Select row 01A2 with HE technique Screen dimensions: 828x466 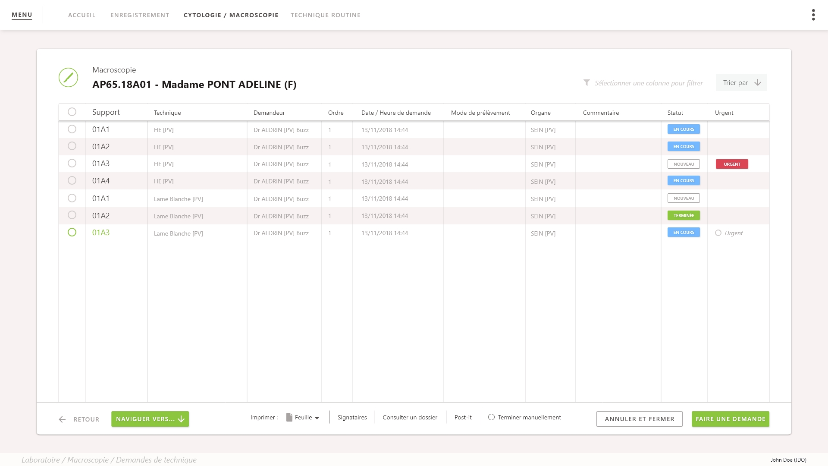coord(72,146)
